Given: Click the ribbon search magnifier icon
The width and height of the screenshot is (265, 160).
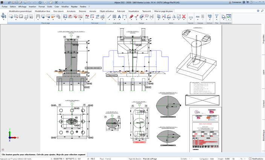Looking at the screenshot, I should [262, 11].
